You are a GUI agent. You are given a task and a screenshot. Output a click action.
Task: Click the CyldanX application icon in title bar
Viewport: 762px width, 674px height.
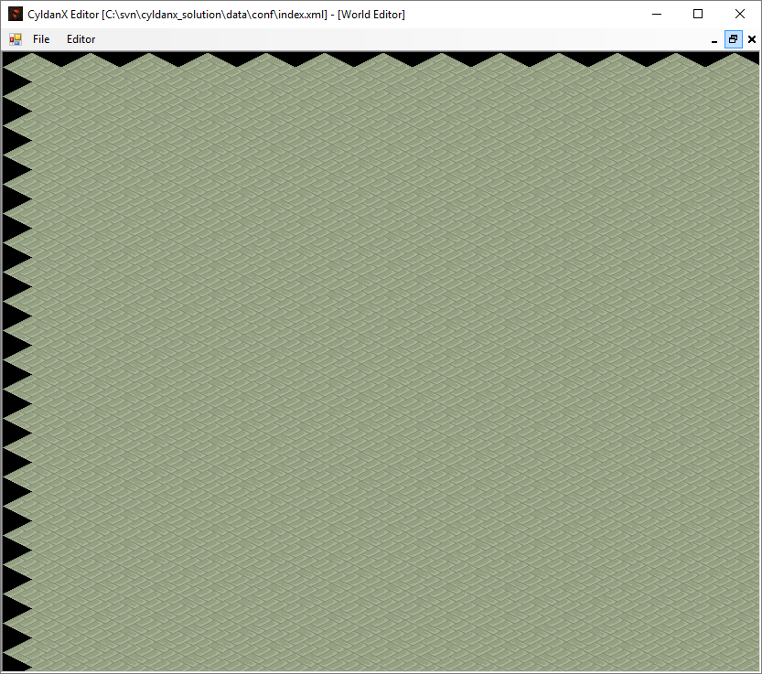15,14
